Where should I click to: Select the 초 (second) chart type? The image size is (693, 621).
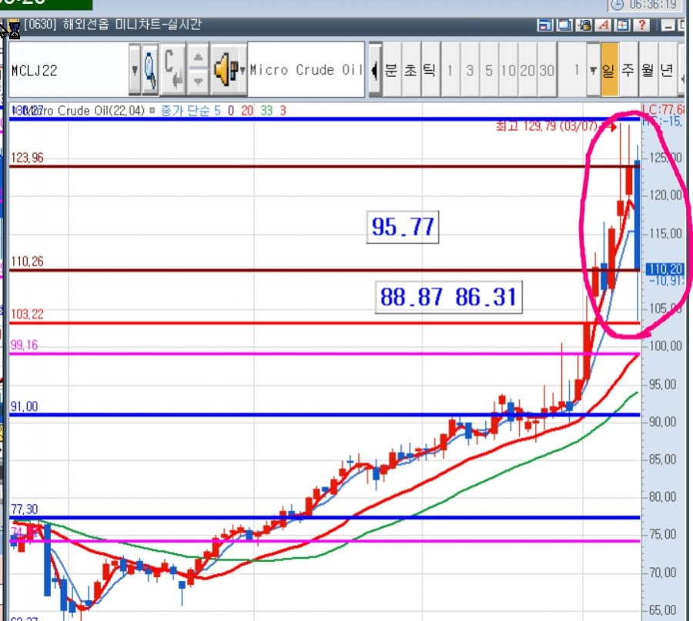pyautogui.click(x=410, y=70)
